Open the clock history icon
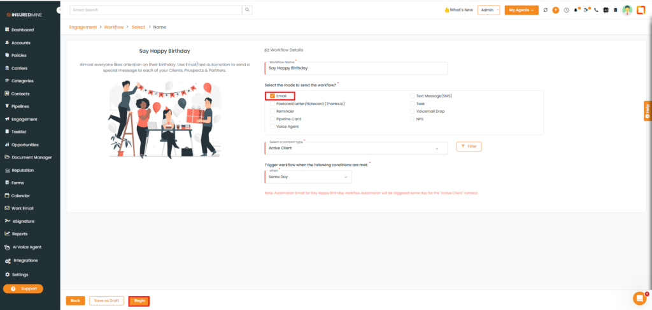Viewport: 652px width, 310px height. [x=566, y=10]
